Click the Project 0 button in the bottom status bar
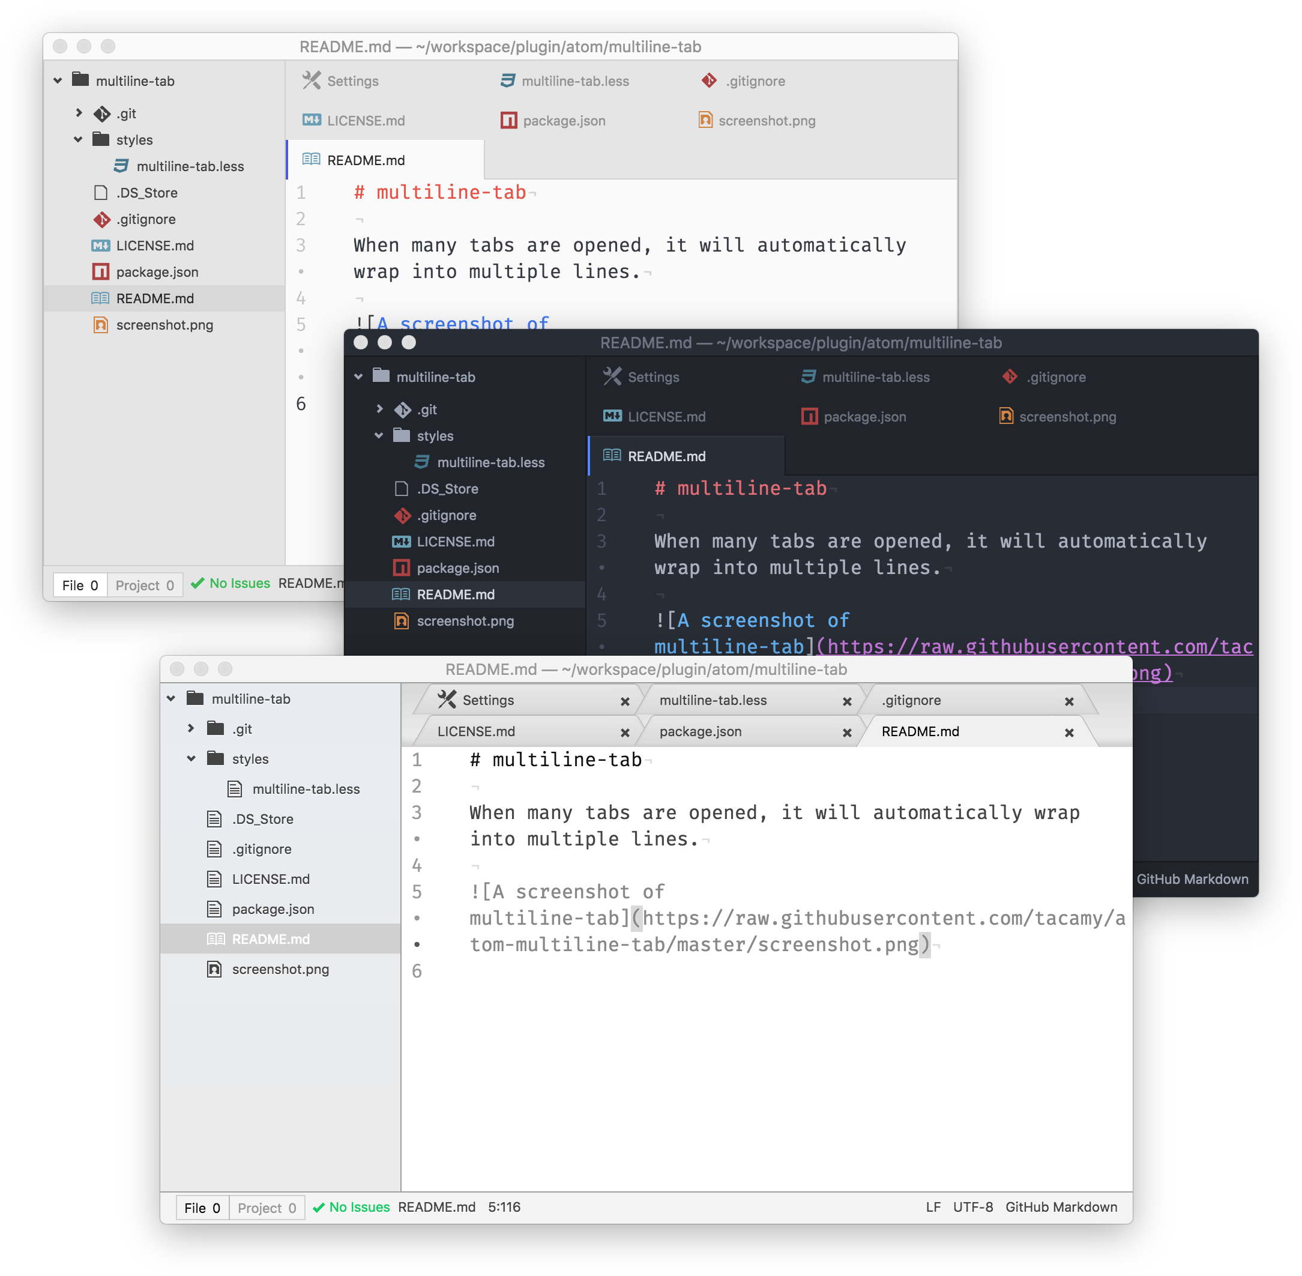This screenshot has height=1276, width=1302. [x=266, y=1208]
